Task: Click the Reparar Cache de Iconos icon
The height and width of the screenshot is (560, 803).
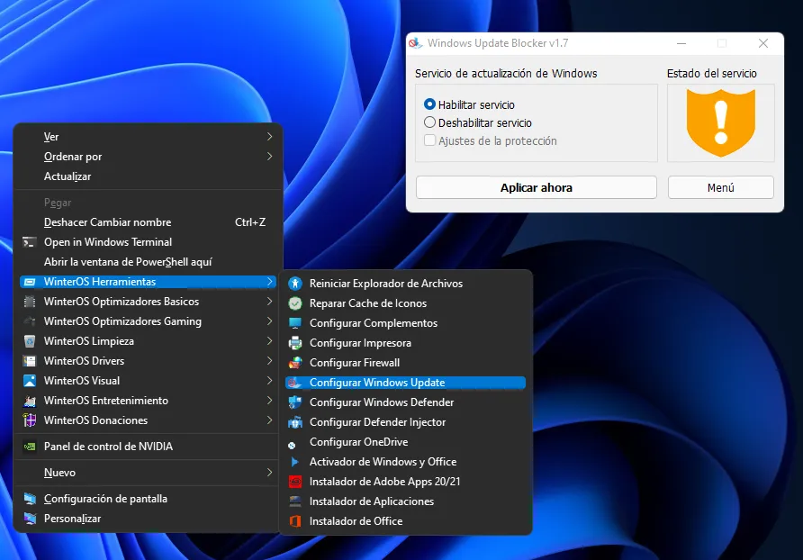Action: [294, 303]
